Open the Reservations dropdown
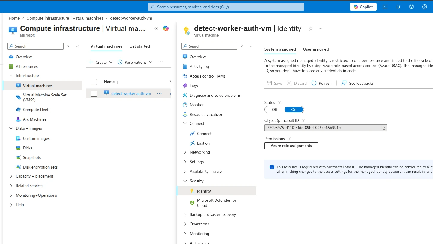433x244 pixels. coord(135,62)
